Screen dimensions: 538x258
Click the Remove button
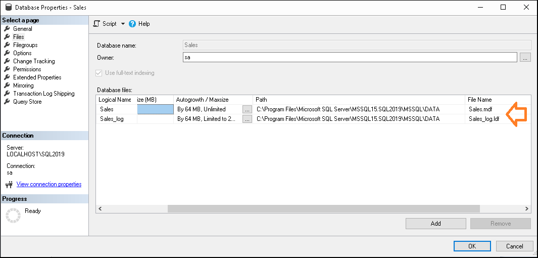pos(501,224)
